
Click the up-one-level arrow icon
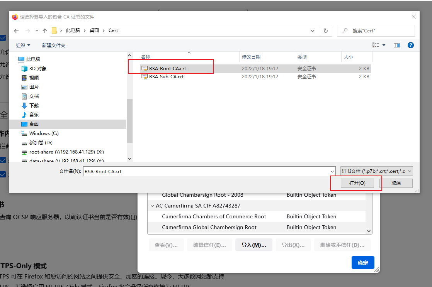click(x=45, y=31)
